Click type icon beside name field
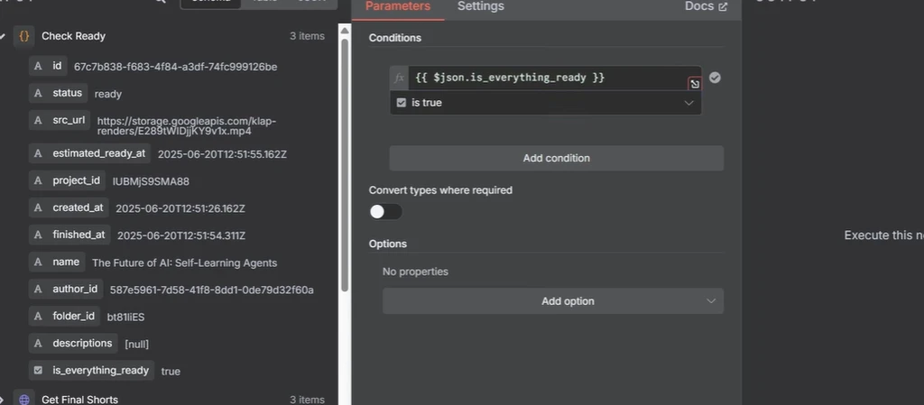This screenshot has width=924, height=405. tap(38, 262)
